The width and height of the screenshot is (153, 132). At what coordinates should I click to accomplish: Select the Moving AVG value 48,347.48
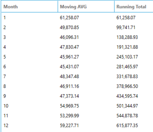(69, 77)
